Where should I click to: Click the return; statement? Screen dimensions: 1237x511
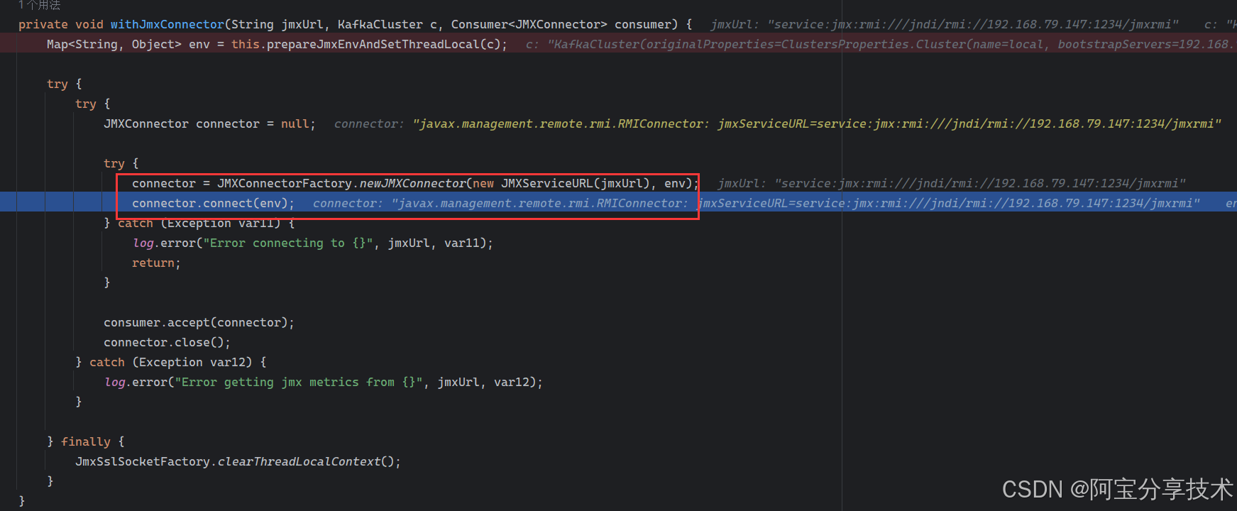pos(156,263)
